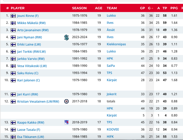Open Jani Nyman's player profile
The image size is (183, 140).
30,37
